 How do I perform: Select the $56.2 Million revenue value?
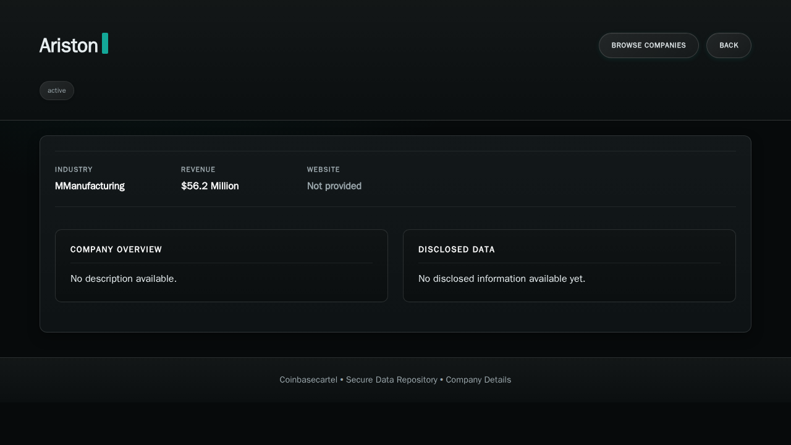pyautogui.click(x=209, y=186)
